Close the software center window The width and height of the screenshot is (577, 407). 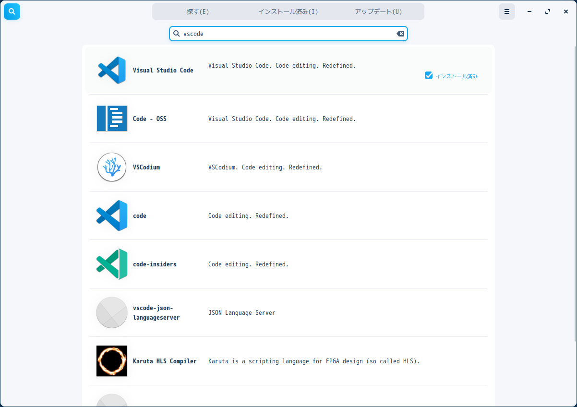tap(566, 12)
